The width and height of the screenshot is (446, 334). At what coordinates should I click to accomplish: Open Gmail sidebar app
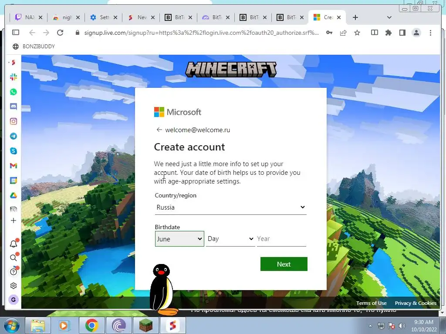pyautogui.click(x=14, y=166)
